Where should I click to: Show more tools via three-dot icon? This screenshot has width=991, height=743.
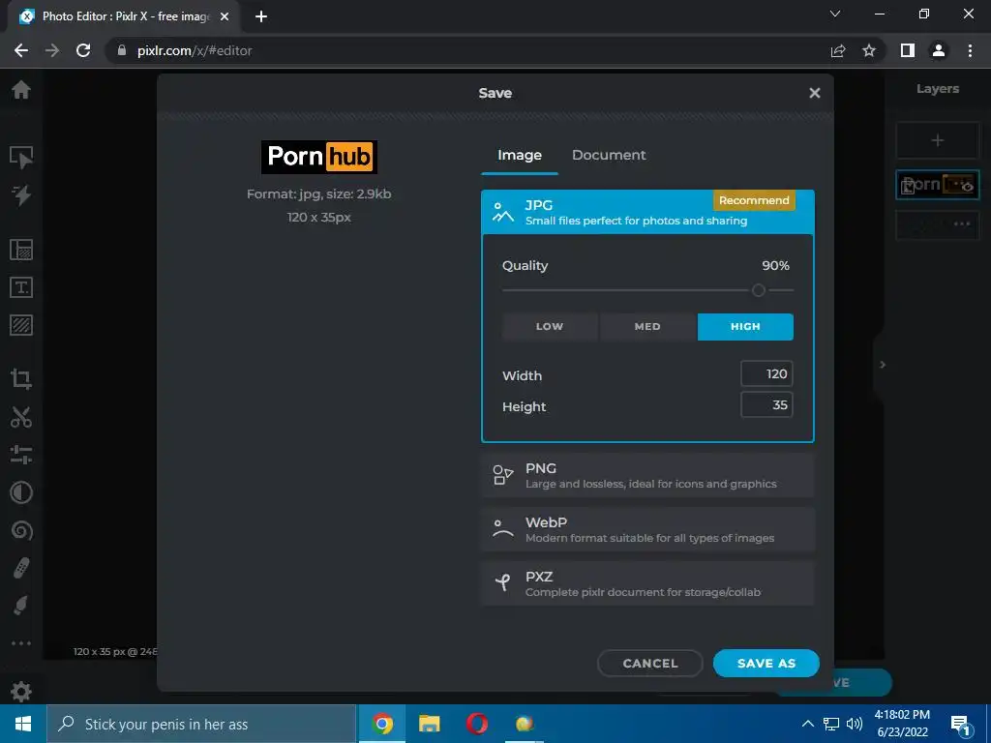(x=21, y=643)
